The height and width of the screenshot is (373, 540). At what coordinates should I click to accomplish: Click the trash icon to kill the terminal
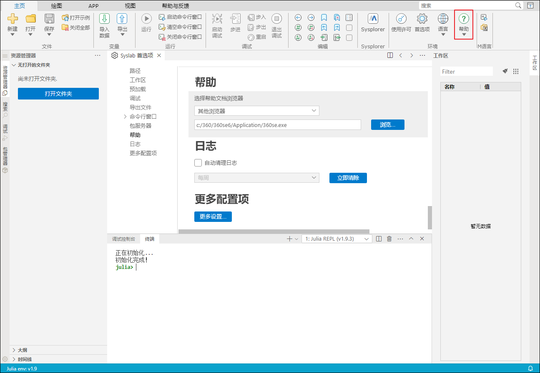[389, 239]
